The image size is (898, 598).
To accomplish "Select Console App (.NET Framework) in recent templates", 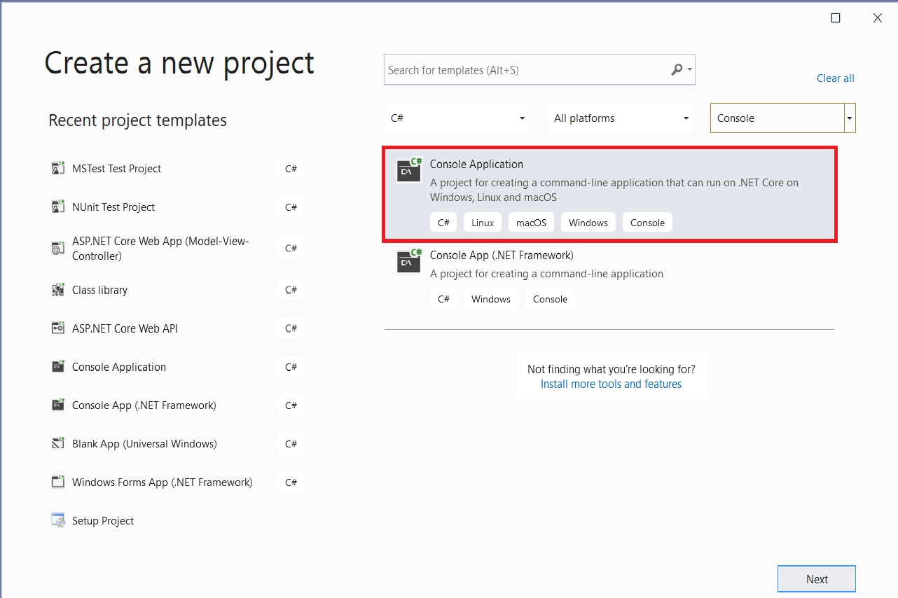I will pyautogui.click(x=144, y=405).
